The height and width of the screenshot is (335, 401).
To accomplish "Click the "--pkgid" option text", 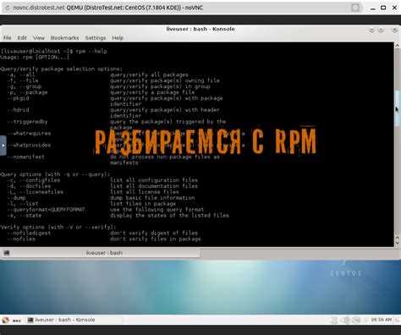I will pyautogui.click(x=19, y=98).
